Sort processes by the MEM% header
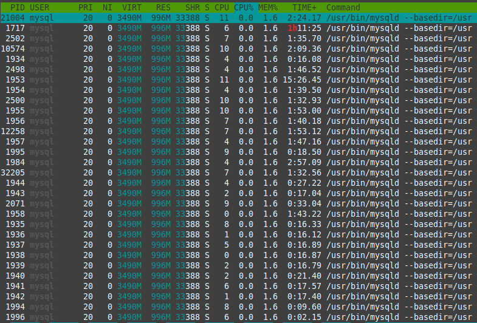The height and width of the screenshot is (323, 477). coord(268,7)
